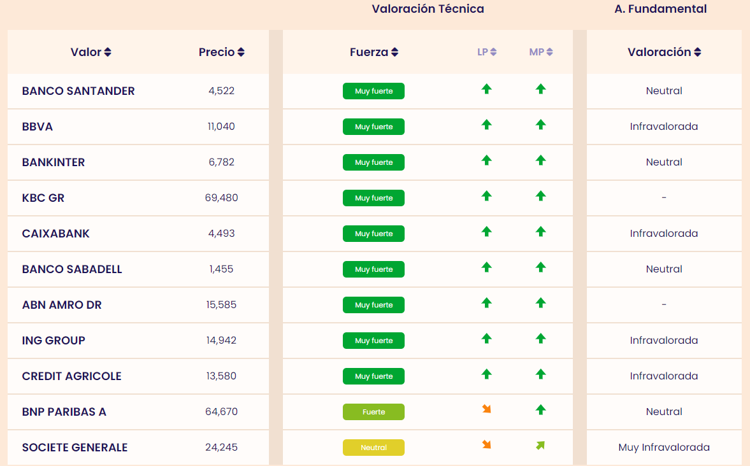Click CaixaBank LP green up arrow
The image size is (750, 466).
pyautogui.click(x=487, y=232)
